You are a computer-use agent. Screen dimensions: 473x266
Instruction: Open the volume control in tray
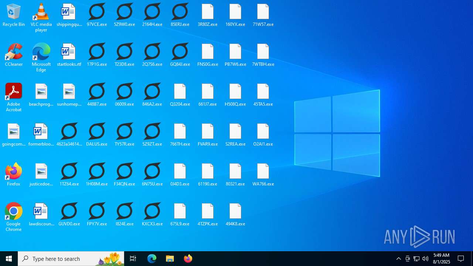[425, 259]
